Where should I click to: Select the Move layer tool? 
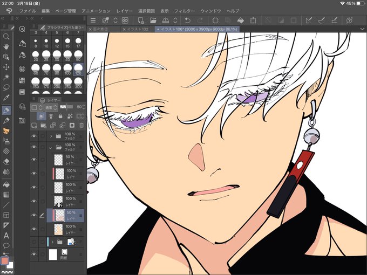pos(6,67)
